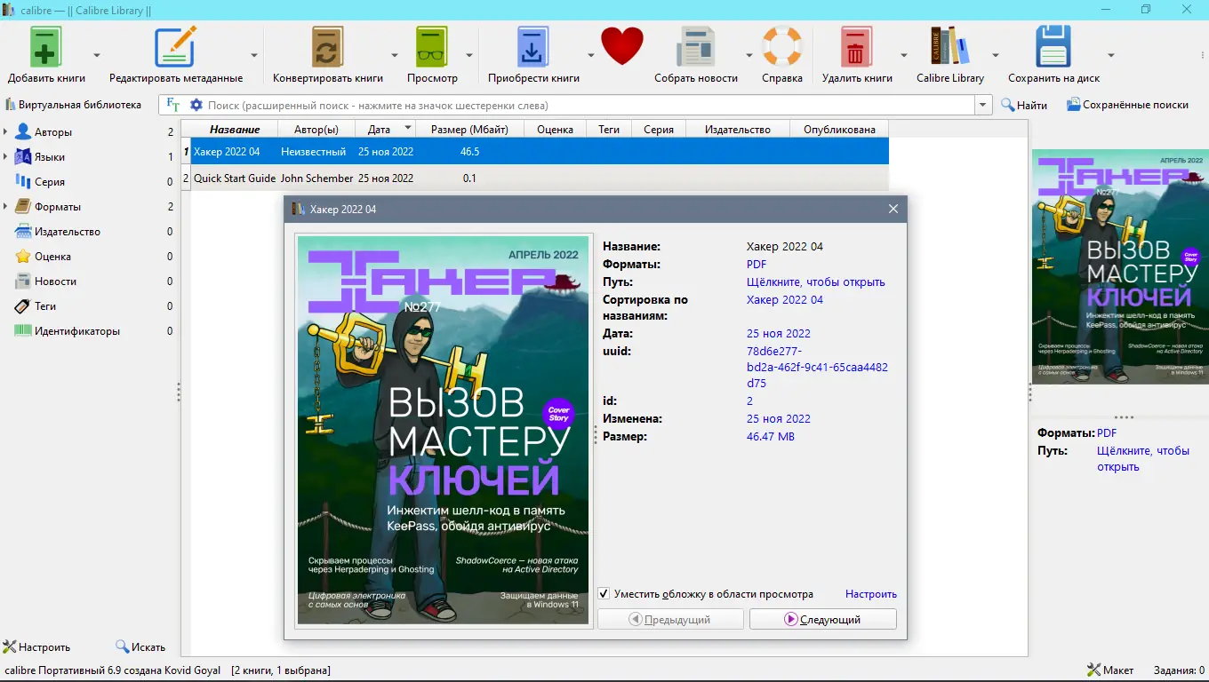The height and width of the screenshot is (682, 1209).
Task: Sort by the Автор(ы) column header
Action: (316, 129)
